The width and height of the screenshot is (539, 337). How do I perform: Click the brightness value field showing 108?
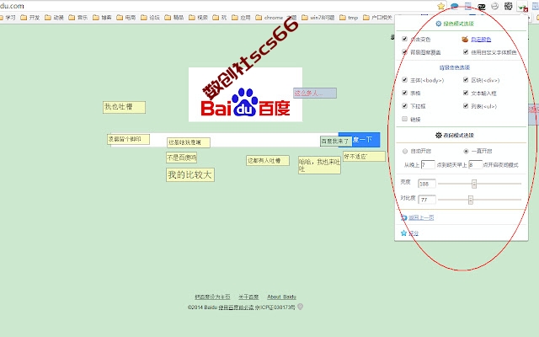click(427, 184)
